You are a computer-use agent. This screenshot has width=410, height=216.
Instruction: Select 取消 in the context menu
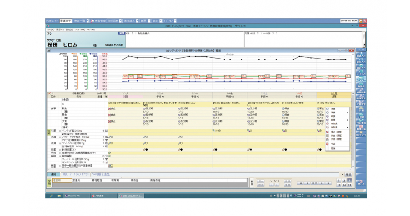[x=337, y=148]
